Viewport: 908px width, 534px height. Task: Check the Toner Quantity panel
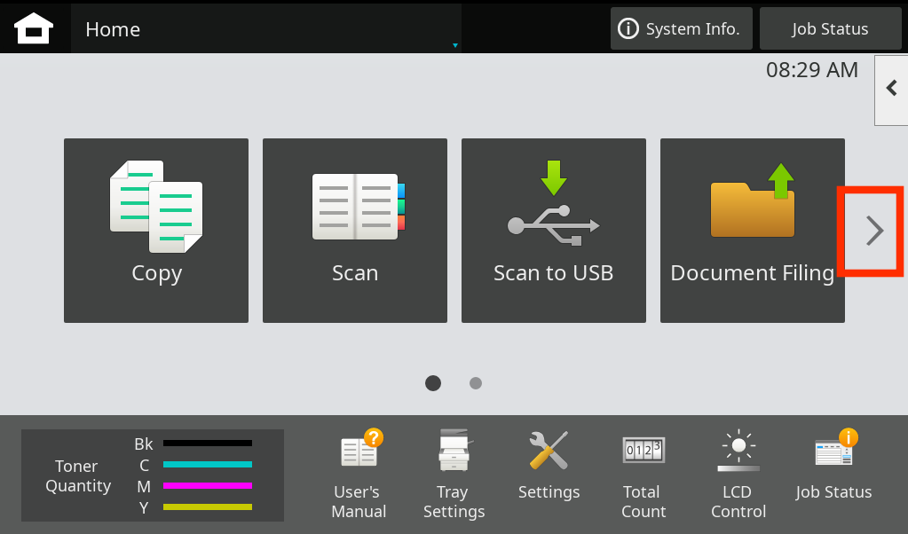(x=153, y=475)
